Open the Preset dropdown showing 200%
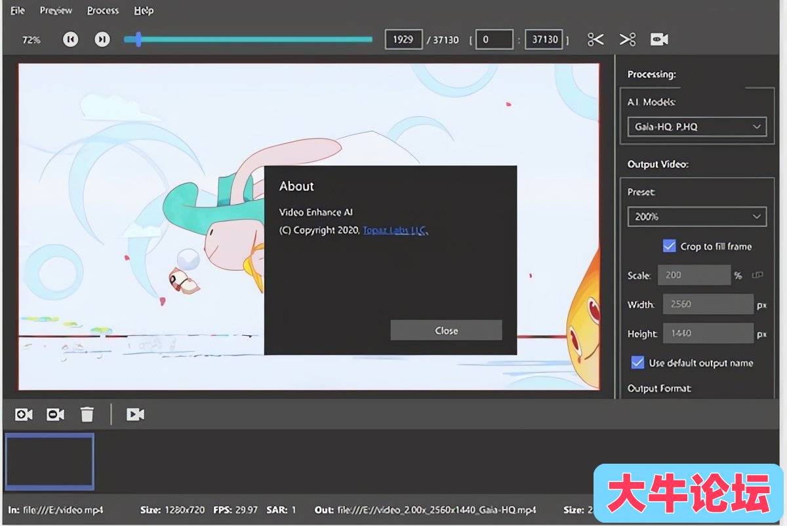787x526 pixels. click(x=696, y=216)
